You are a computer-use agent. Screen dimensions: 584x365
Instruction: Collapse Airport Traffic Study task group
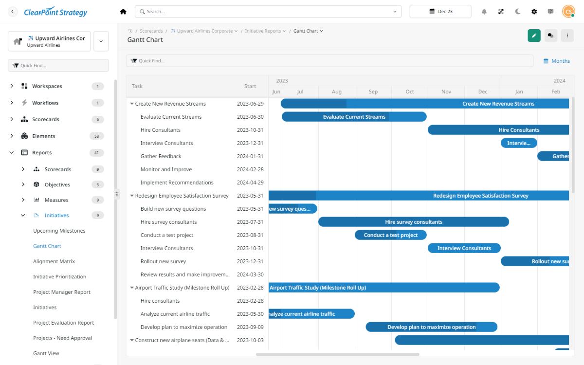pyautogui.click(x=132, y=288)
